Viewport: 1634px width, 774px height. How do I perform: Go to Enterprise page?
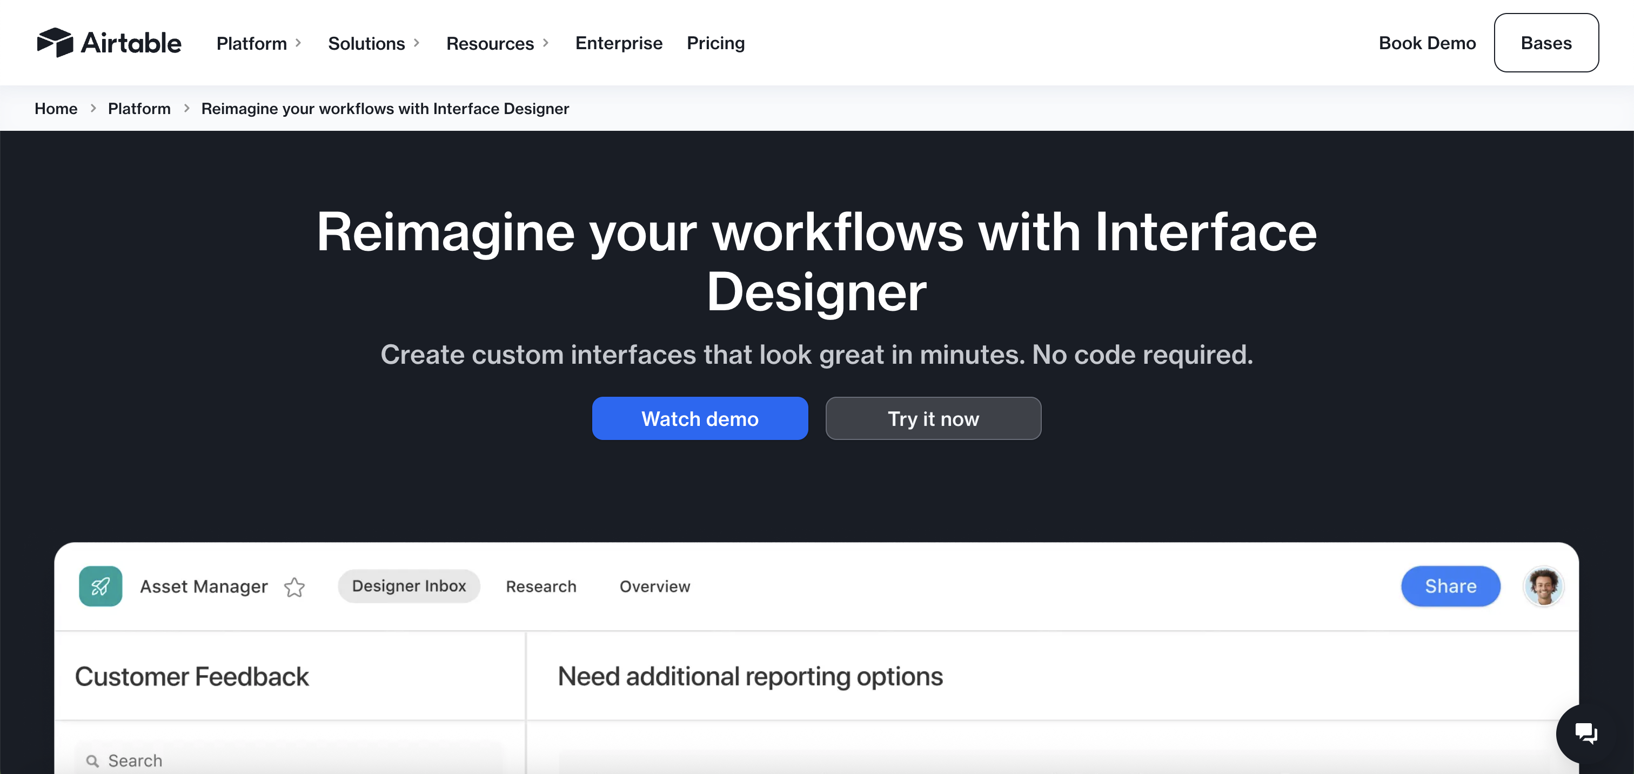tap(619, 43)
